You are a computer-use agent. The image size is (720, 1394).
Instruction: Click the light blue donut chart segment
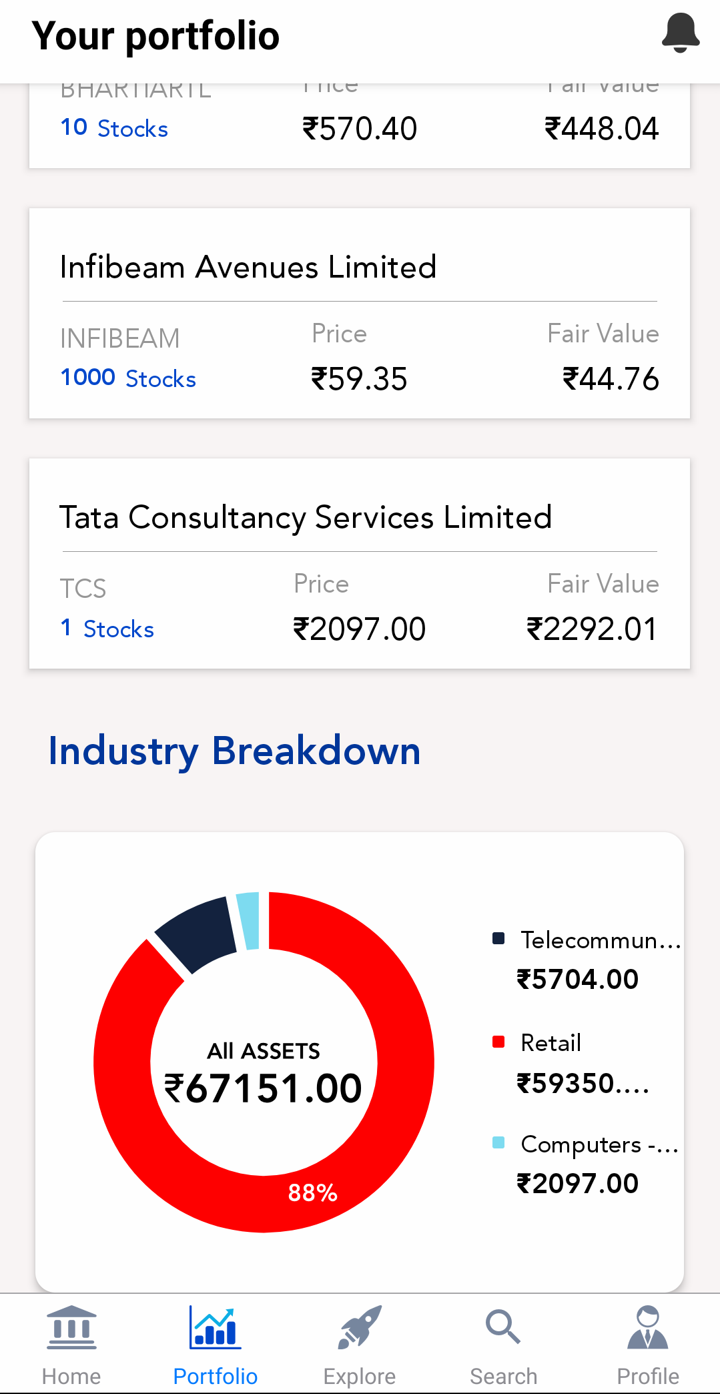(x=248, y=920)
